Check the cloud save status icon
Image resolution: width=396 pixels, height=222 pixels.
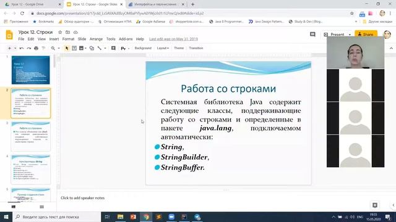pos(75,32)
